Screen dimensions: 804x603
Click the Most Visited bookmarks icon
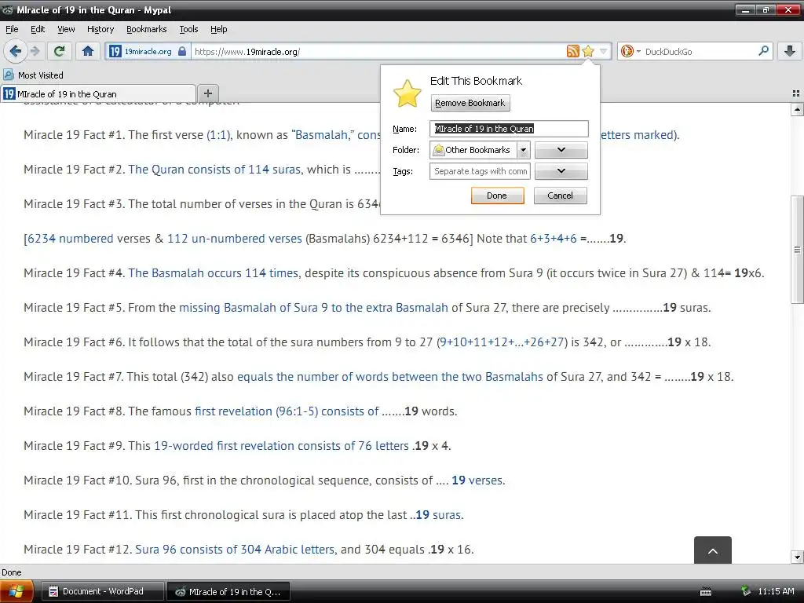(x=8, y=75)
